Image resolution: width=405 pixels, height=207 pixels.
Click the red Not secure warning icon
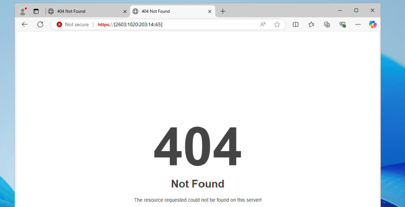pos(59,25)
